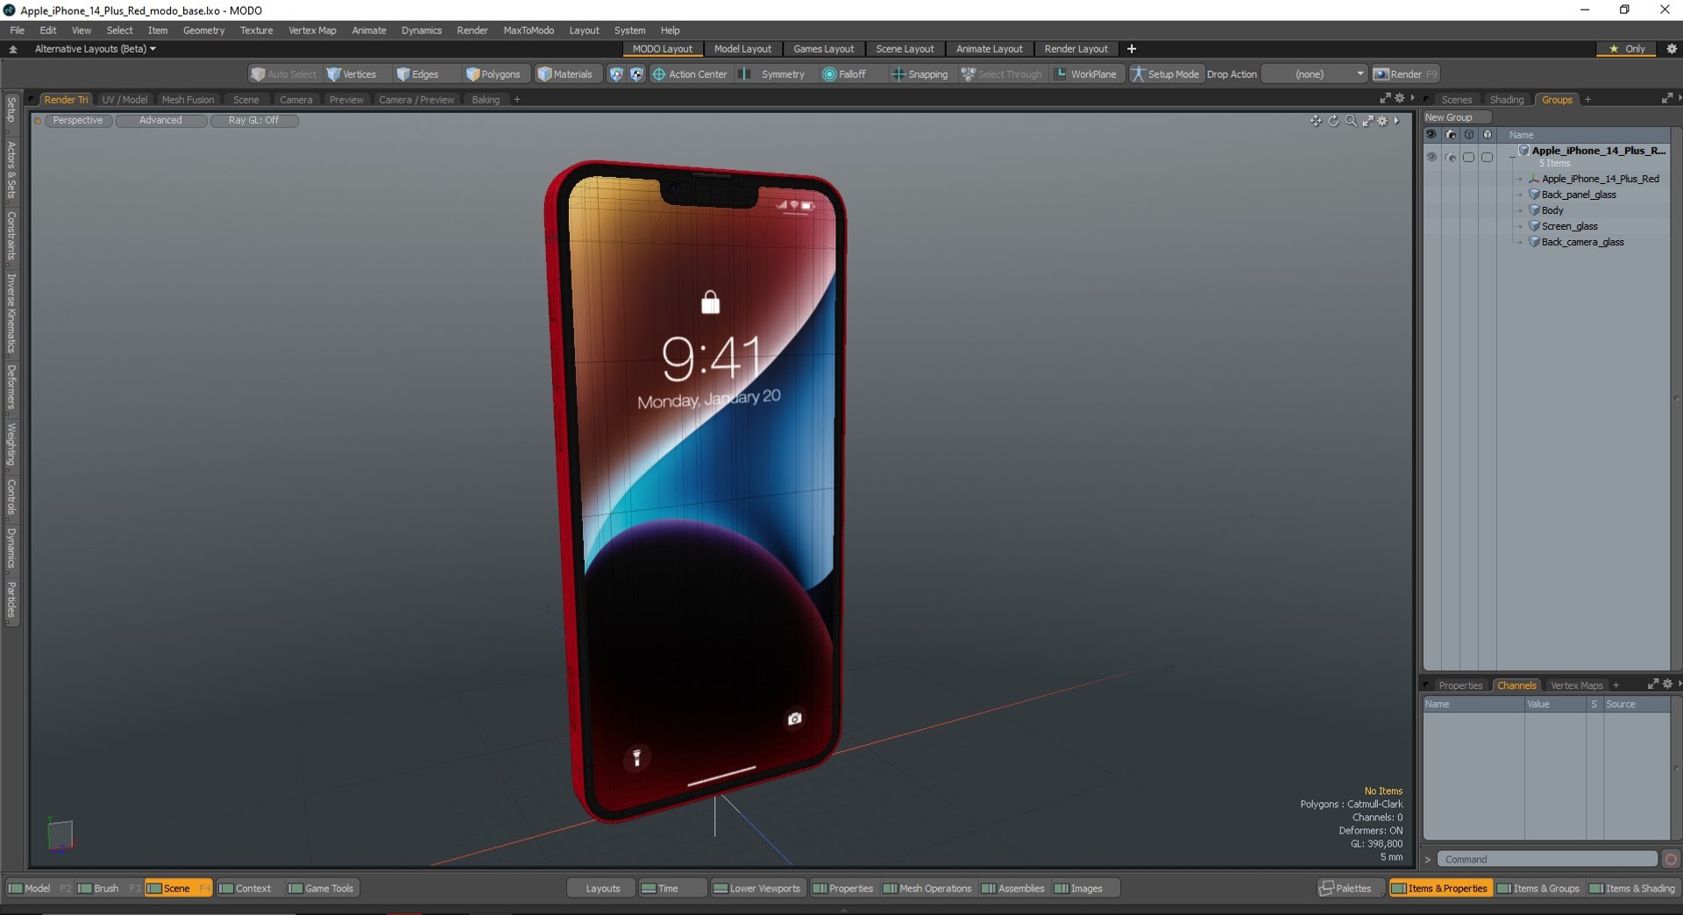Open Action Center options
Screen dimensions: 1683x915
[x=690, y=74]
